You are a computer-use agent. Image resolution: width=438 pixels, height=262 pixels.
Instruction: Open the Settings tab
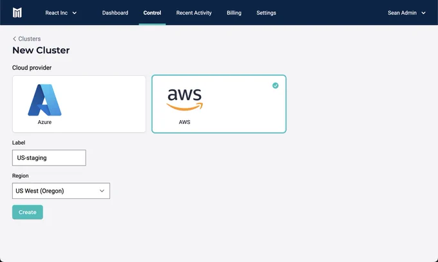pyautogui.click(x=266, y=13)
